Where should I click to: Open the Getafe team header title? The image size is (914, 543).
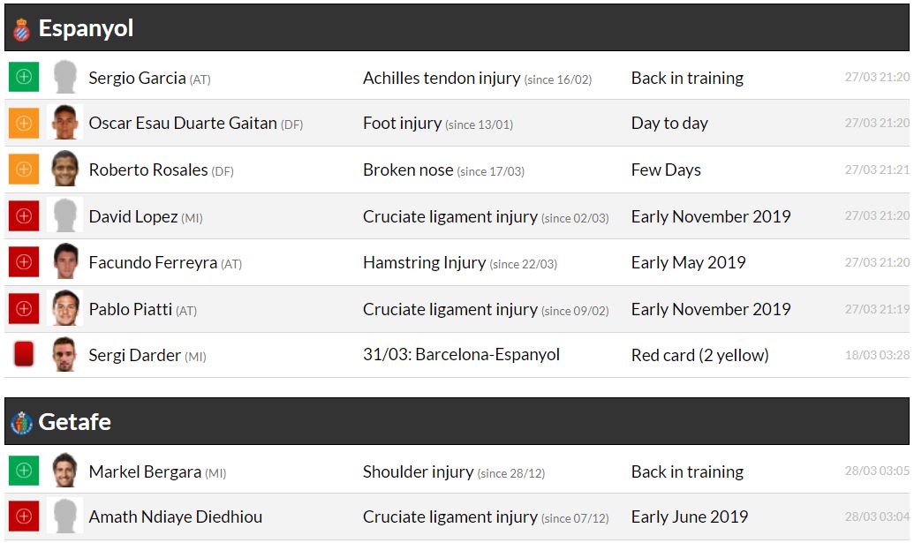[x=74, y=422]
